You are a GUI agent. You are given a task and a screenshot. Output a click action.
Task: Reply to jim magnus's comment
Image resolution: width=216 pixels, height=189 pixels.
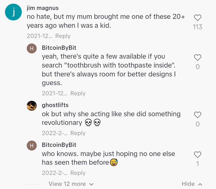63,36
